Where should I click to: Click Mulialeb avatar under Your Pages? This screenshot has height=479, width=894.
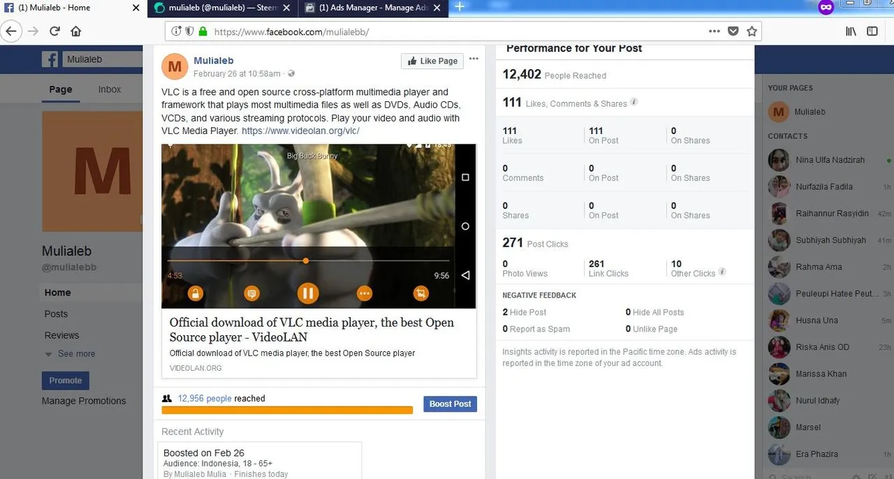click(x=778, y=112)
